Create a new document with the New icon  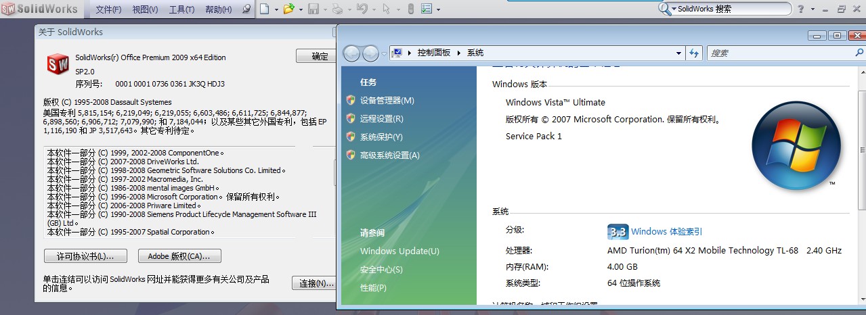[263, 9]
